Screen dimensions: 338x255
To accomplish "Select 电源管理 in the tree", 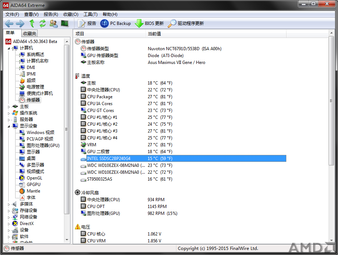I will coord(31,87).
